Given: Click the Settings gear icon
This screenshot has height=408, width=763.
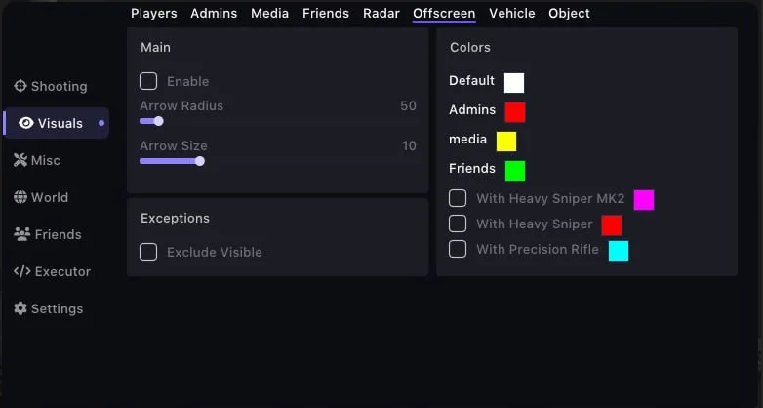Looking at the screenshot, I should coord(20,308).
